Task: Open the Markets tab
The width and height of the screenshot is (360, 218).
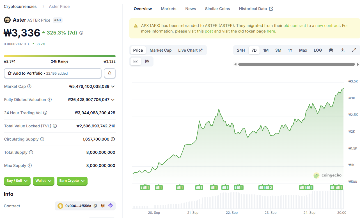Action: coord(169,9)
